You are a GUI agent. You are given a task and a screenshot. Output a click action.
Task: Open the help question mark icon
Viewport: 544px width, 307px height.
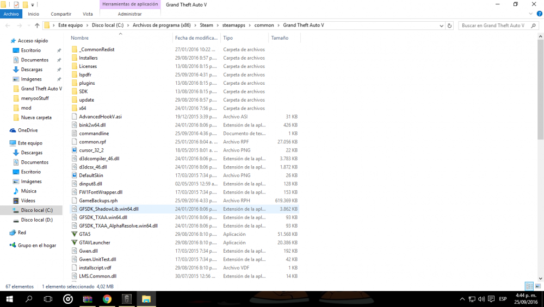point(540,14)
